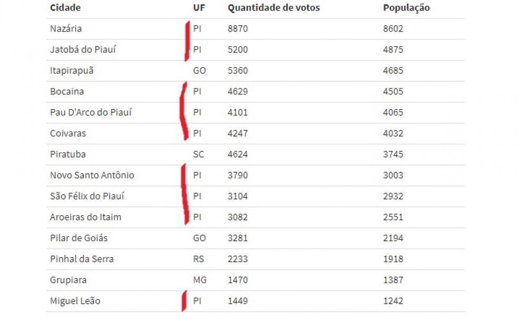This screenshot has height=325, width=527.
Task: Click population 2194 for Pilar de Goiás
Action: click(393, 238)
